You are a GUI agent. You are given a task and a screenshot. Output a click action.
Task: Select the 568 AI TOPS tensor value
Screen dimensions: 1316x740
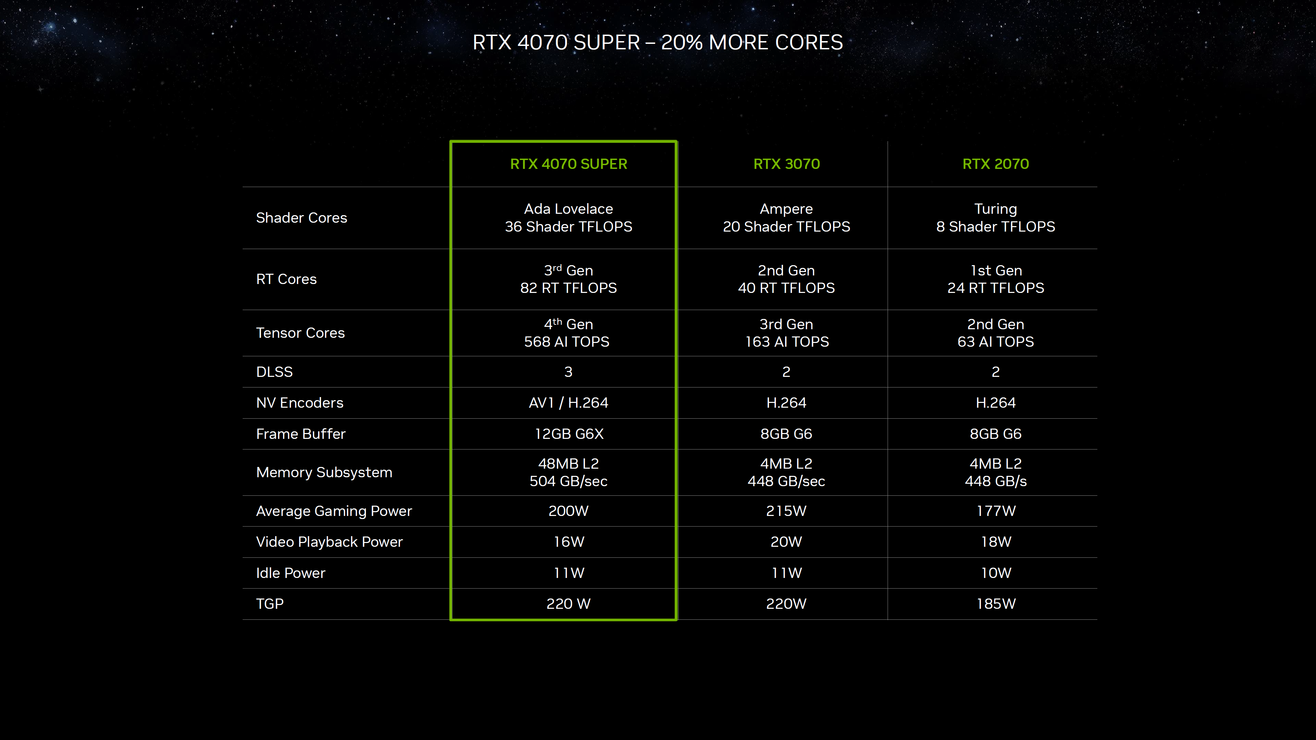pos(566,342)
